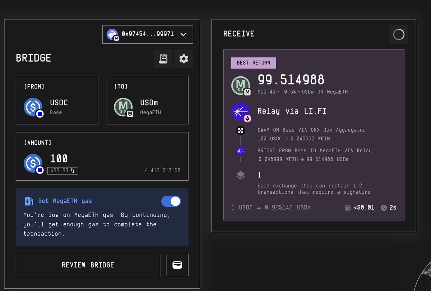Click the rate 1 USDC ≈ 0.995149 USDm
This screenshot has width=431, height=291.
[x=271, y=207]
